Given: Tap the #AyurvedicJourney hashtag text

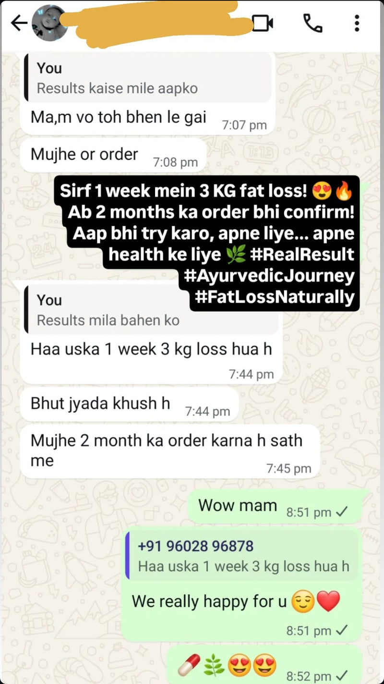Looking at the screenshot, I should point(269,276).
